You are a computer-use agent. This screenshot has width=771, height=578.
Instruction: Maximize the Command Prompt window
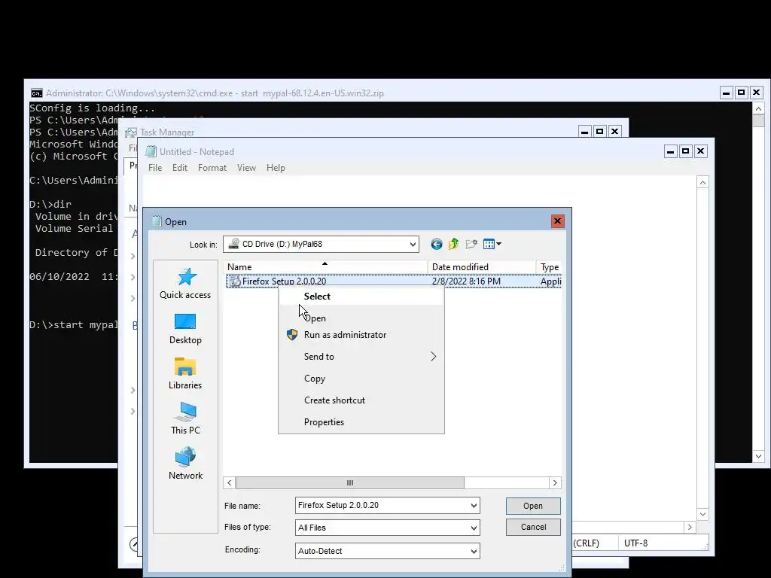coord(742,92)
